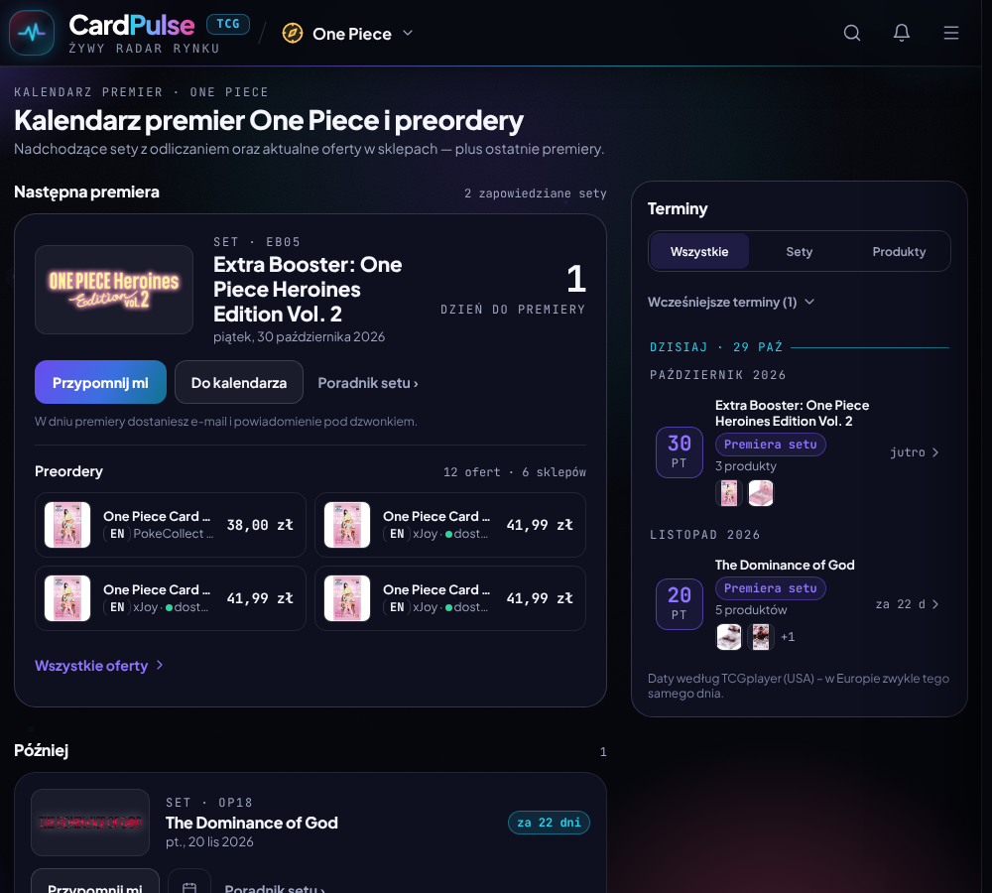Screen dimensions: 992x893
Task: Switch to the Produkty tab
Action: pyautogui.click(x=899, y=251)
